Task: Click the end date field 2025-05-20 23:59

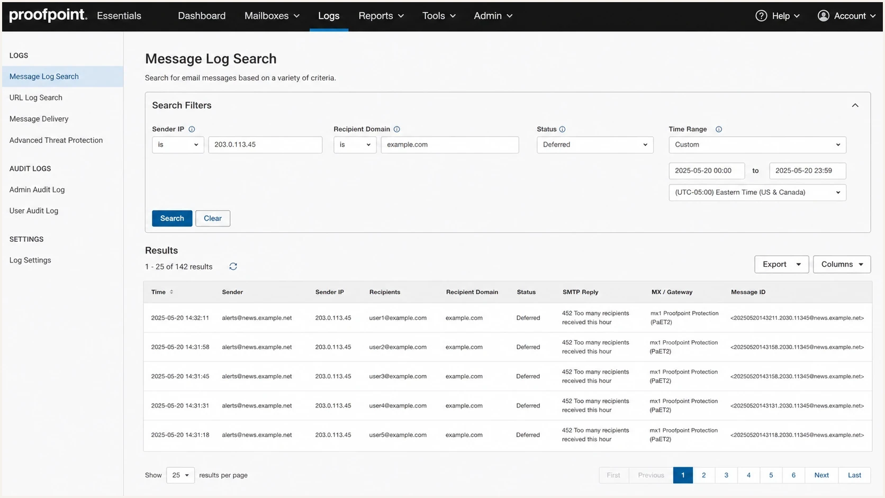Action: coord(808,170)
